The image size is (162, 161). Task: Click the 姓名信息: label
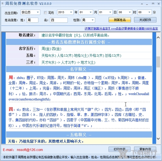pyautogui.click(x=11, y=20)
